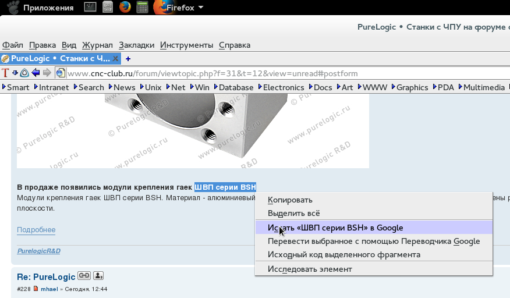
Task: Click the site identity icon in URL bar
Action: [x=61, y=73]
